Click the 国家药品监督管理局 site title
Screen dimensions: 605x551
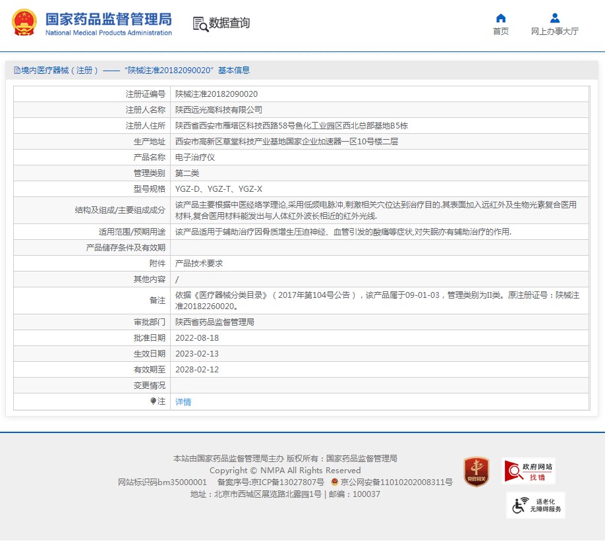tap(109, 19)
